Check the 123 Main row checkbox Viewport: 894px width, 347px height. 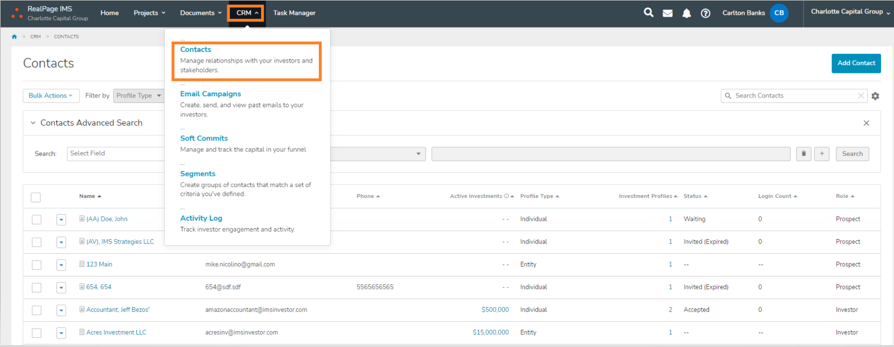tap(36, 265)
